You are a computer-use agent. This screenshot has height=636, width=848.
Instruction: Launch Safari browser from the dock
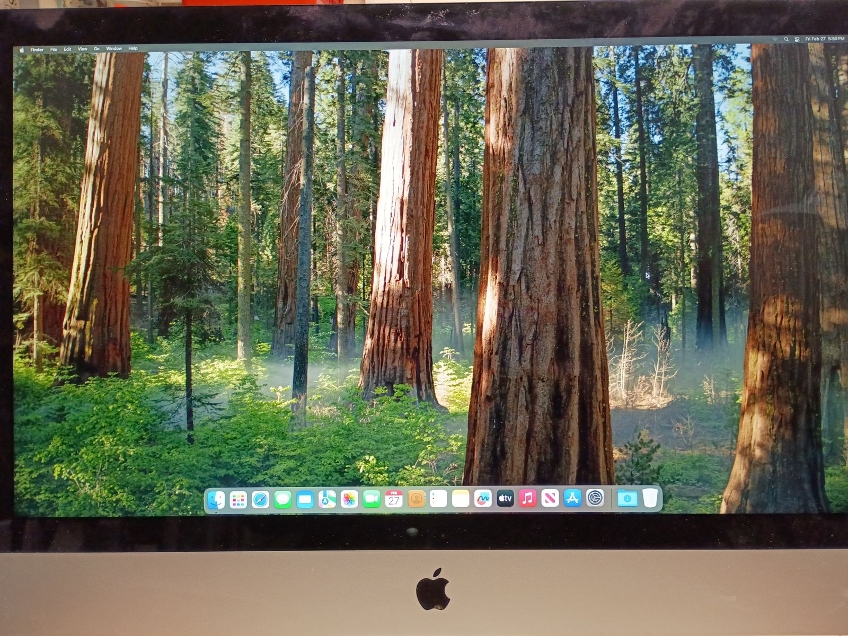[x=260, y=499]
